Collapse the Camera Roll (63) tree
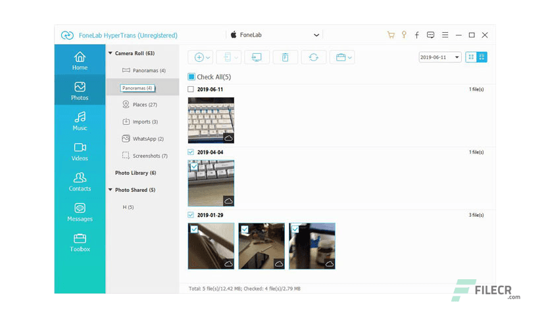This screenshot has height=318, width=550. coord(110,53)
